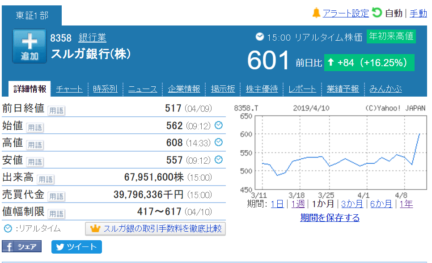This screenshot has width=432, height=263.
Task: Click the crown icon on commission comparison
Action: coord(95,228)
